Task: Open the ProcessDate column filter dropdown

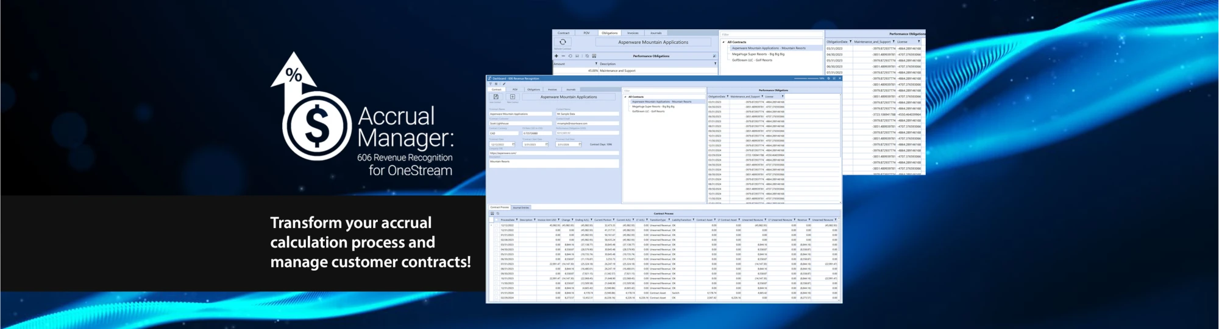Action: [x=517, y=220]
